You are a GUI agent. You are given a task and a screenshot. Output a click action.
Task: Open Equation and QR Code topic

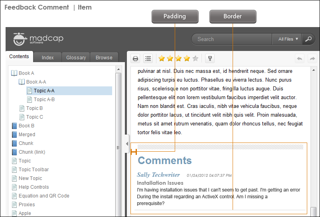click(x=44, y=196)
